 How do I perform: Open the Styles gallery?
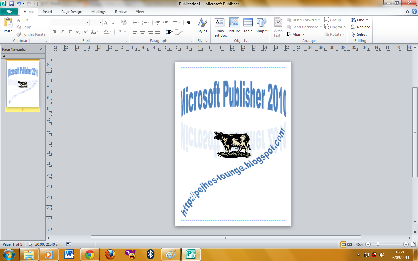tap(202, 27)
